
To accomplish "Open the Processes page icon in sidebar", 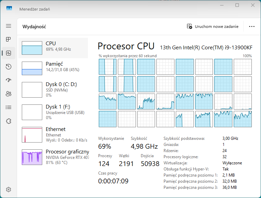I will (9, 39).
